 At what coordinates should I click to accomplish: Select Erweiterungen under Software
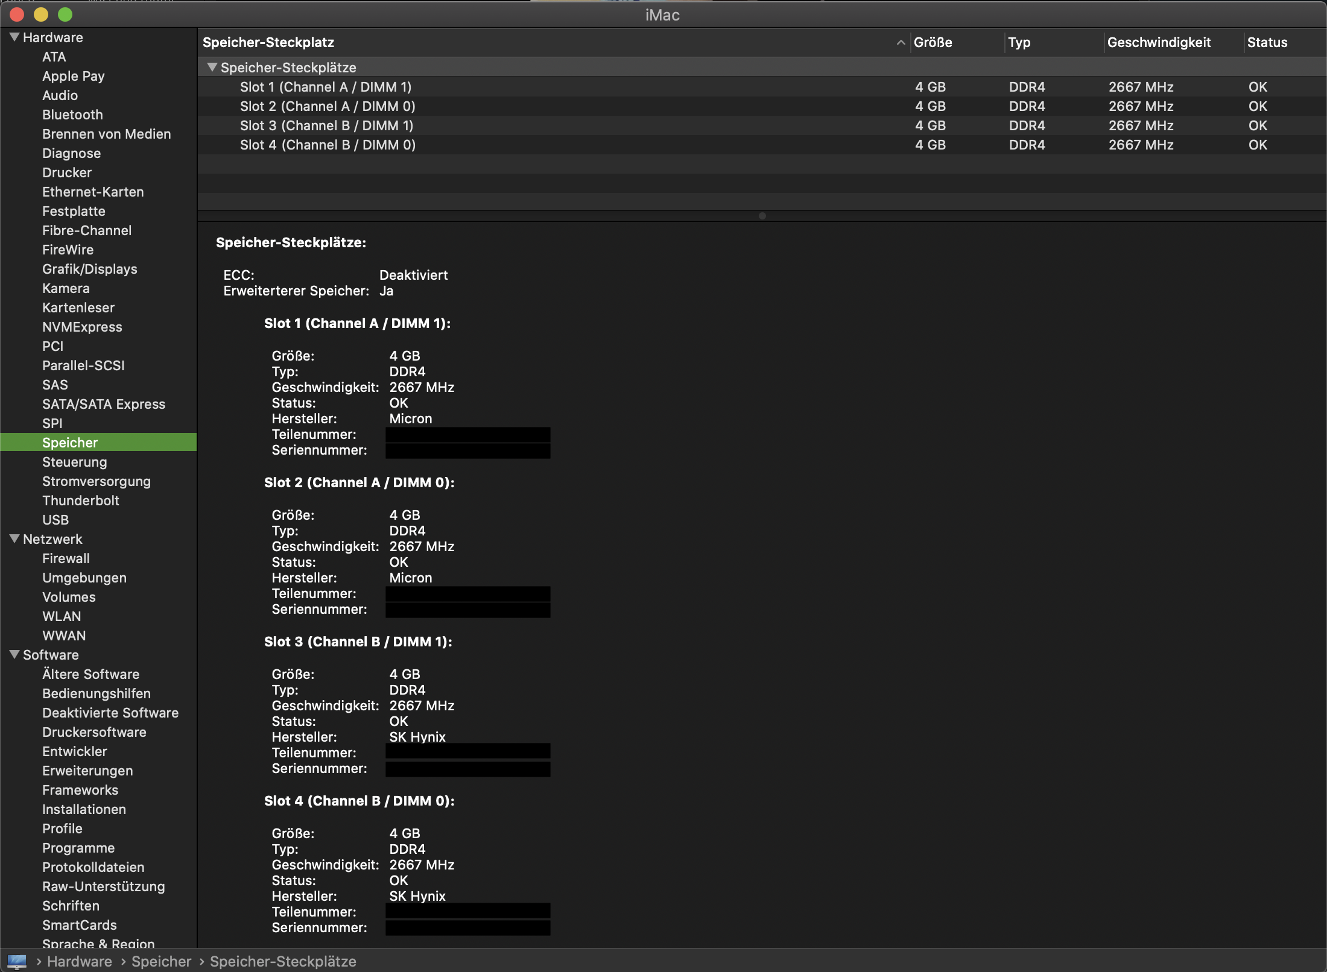(87, 771)
